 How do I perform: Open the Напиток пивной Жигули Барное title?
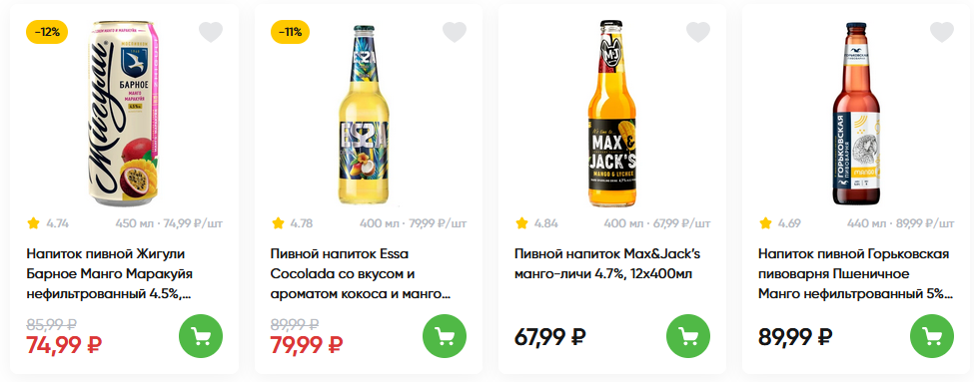pyautogui.click(x=109, y=273)
